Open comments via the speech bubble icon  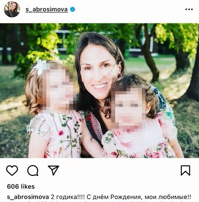click(33, 170)
